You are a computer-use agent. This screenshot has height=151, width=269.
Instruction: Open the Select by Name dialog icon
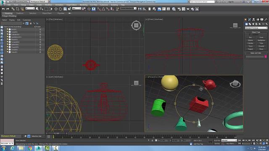click(x=42, y=9)
